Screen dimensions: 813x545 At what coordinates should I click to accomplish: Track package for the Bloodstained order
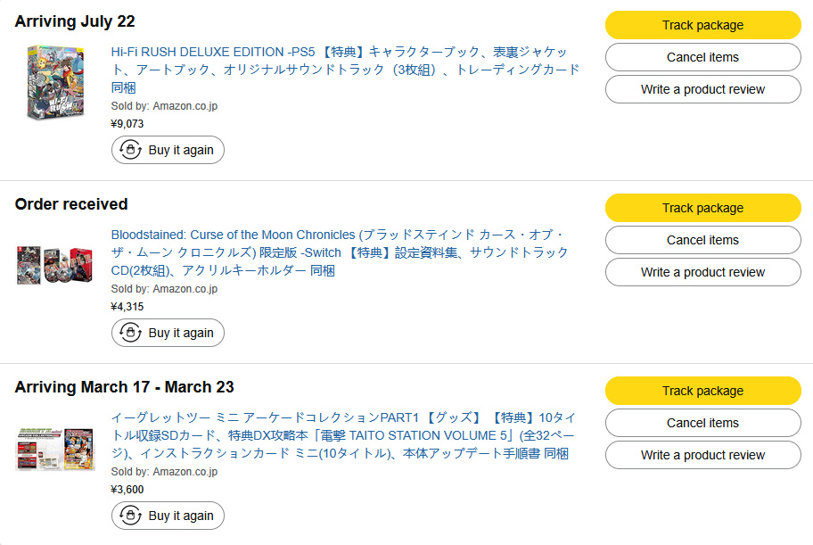tap(702, 208)
